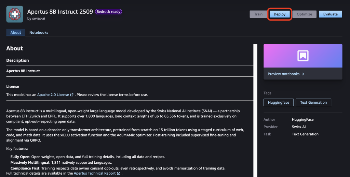Click external link icon beside Apache 2.0 License
This screenshot has height=177, width=350.
(x=72, y=95)
